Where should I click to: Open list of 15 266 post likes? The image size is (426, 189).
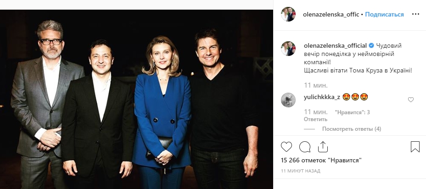coord(321,161)
